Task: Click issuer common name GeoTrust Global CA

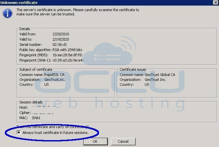Action: click(x=160, y=75)
